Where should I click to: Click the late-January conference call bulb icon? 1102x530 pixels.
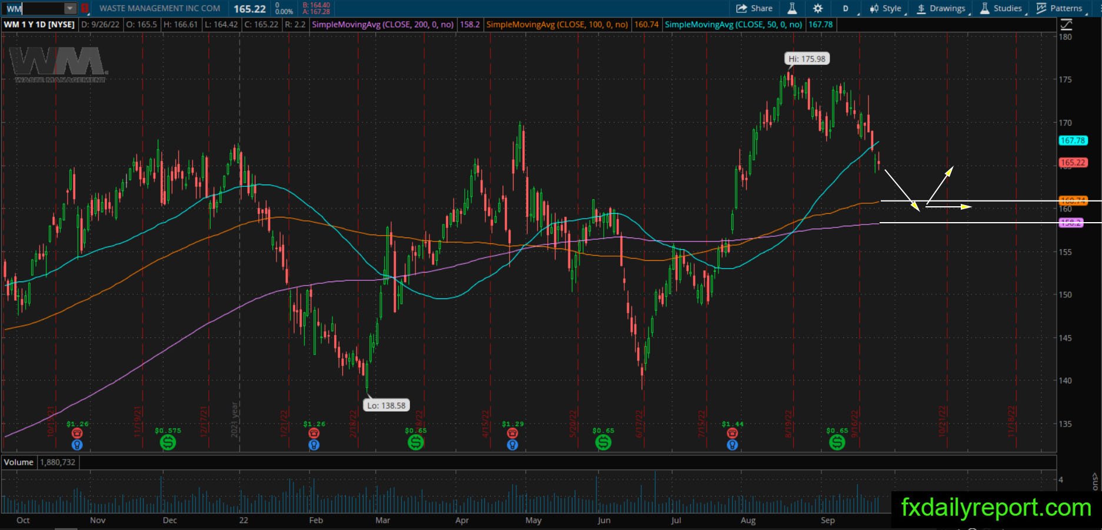point(314,445)
